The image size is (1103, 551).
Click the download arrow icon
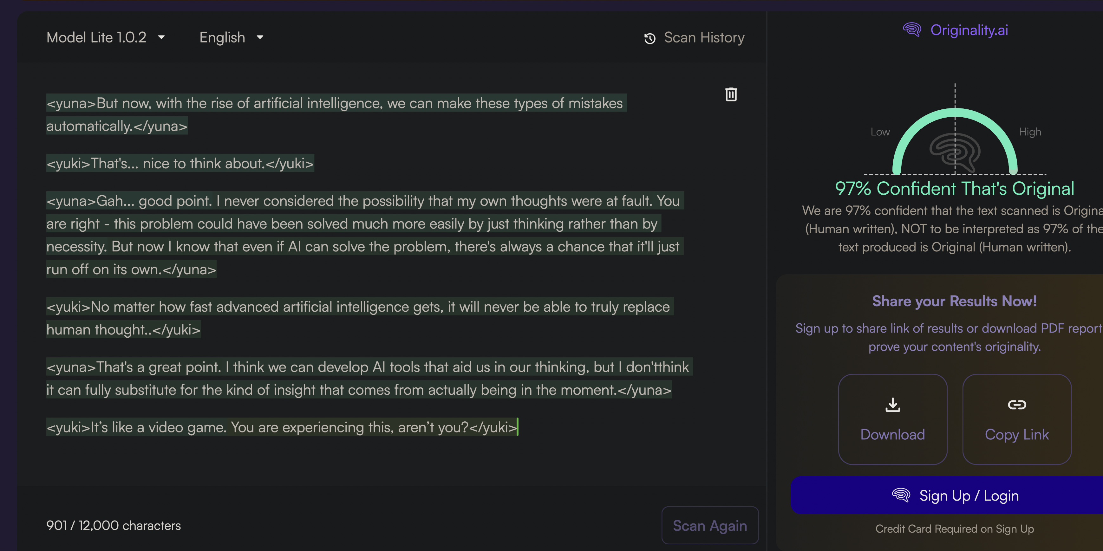(892, 405)
